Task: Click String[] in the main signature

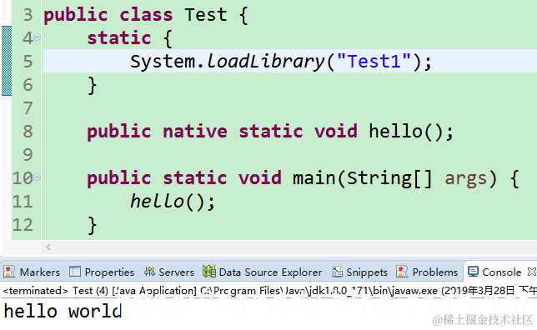Action: (389, 178)
